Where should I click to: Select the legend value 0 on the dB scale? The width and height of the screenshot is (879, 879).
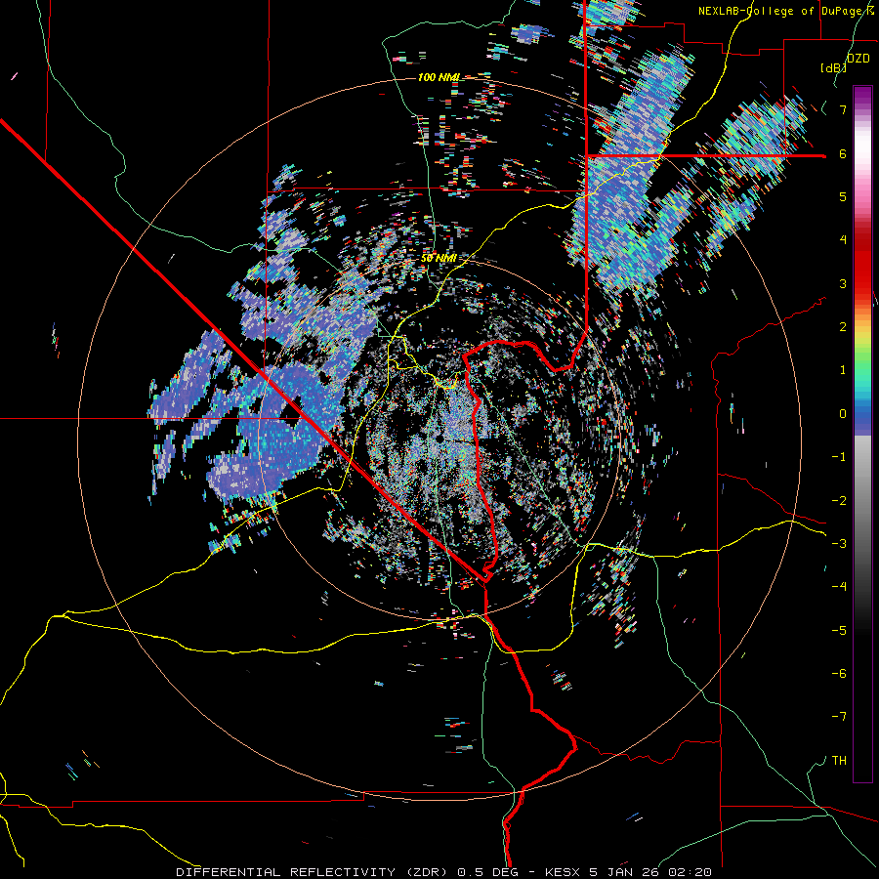[843, 414]
